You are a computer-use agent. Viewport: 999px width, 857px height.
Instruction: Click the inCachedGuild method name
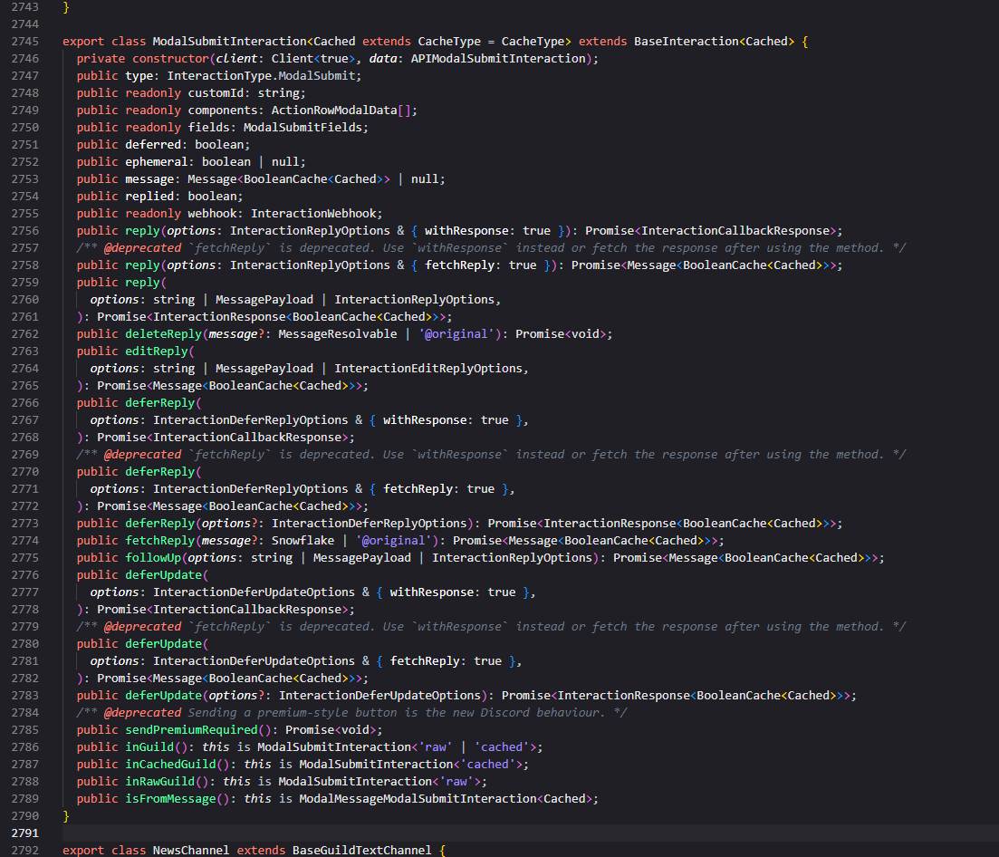pos(170,764)
